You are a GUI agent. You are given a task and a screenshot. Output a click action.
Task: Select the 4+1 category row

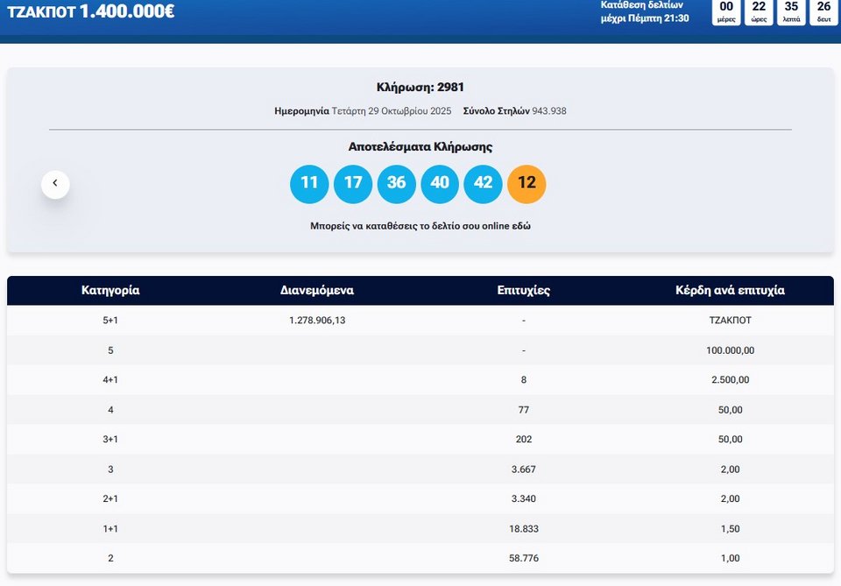click(x=110, y=380)
